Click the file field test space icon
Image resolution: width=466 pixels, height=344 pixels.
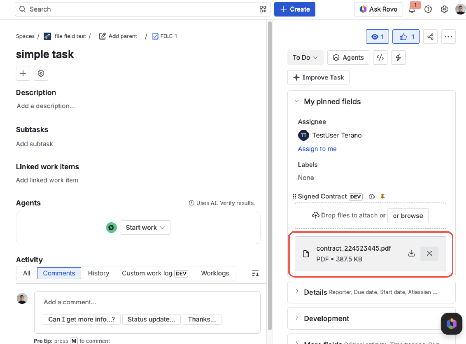47,36
